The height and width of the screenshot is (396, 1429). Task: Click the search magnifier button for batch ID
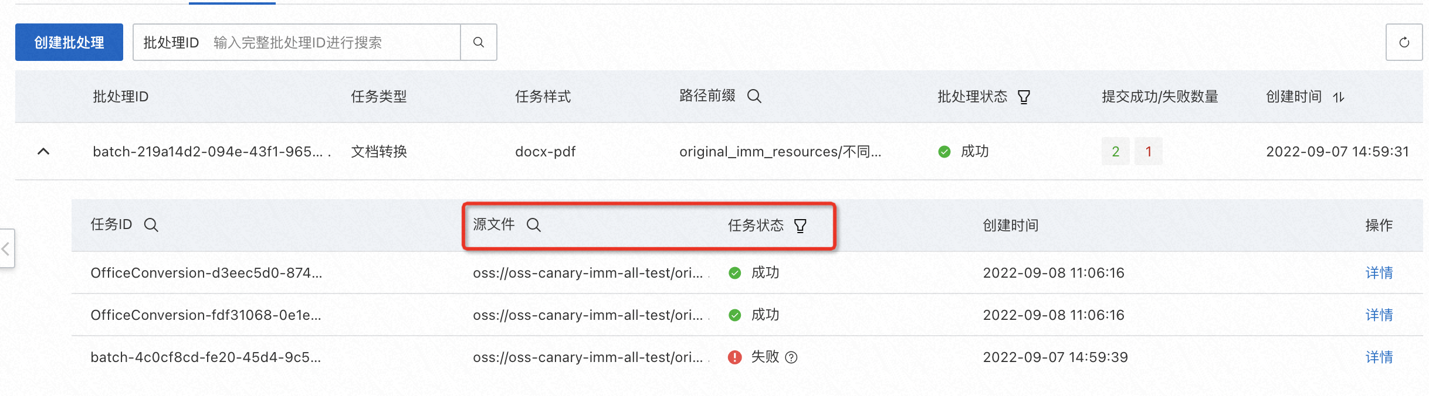pyautogui.click(x=479, y=42)
